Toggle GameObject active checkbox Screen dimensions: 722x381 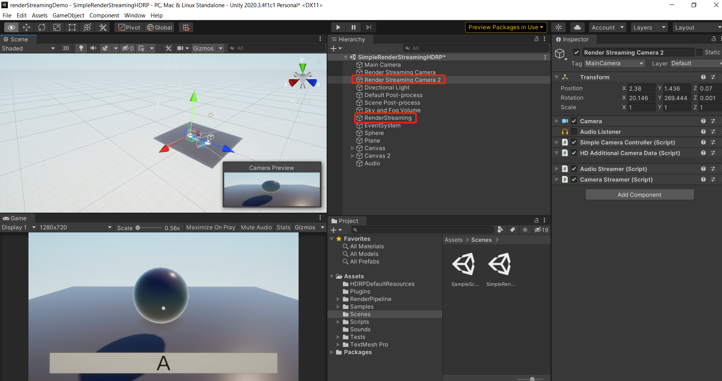tap(576, 52)
